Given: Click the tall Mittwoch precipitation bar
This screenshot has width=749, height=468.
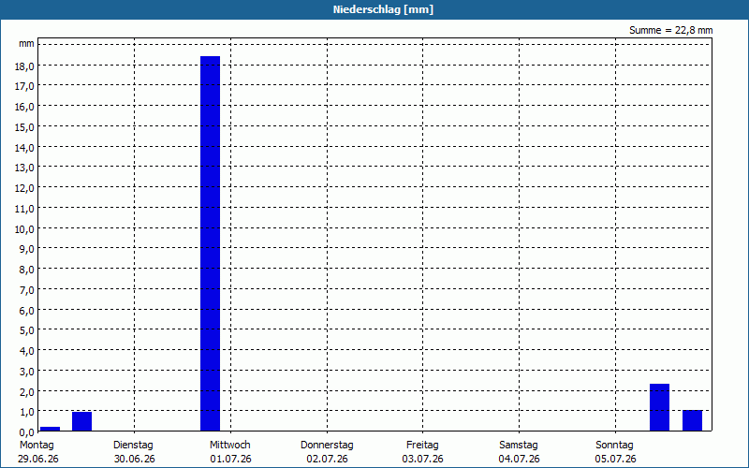Looking at the screenshot, I should point(210,243).
